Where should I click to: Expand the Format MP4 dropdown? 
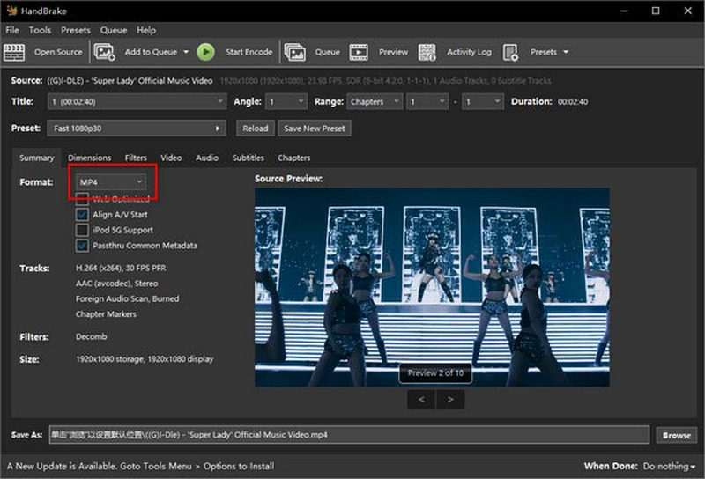111,181
